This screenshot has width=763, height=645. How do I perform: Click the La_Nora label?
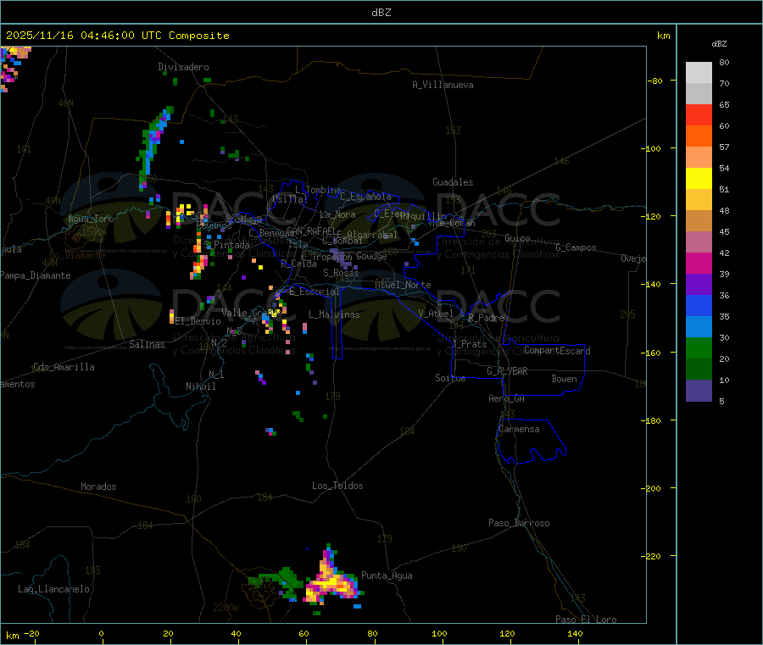click(337, 214)
